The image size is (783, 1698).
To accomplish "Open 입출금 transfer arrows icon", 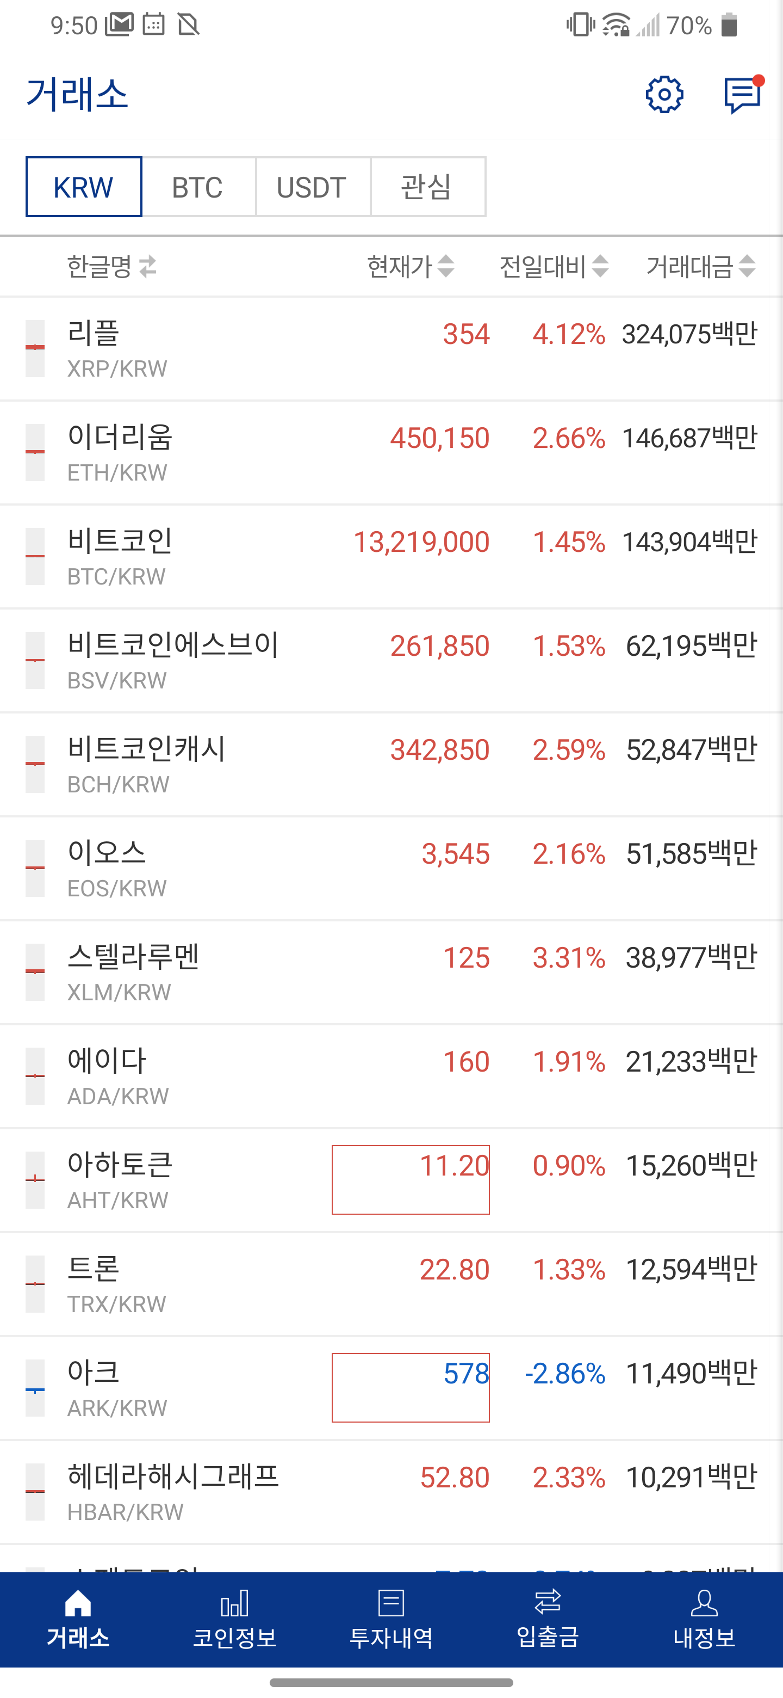I will pos(547,1601).
